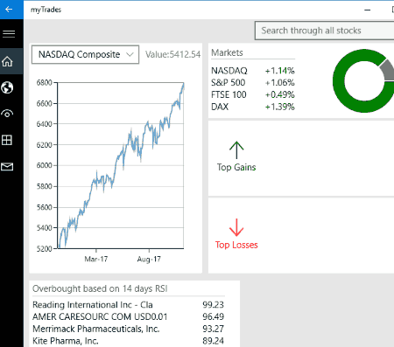Open the NASDAQ Composite index dropdown
Image resolution: width=394 pixels, height=347 pixels.
pyautogui.click(x=85, y=54)
